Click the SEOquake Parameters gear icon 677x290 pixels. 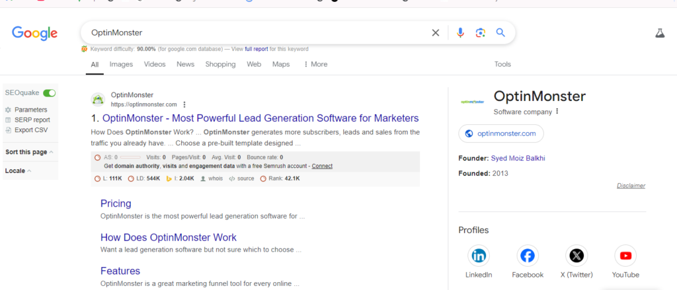point(8,110)
